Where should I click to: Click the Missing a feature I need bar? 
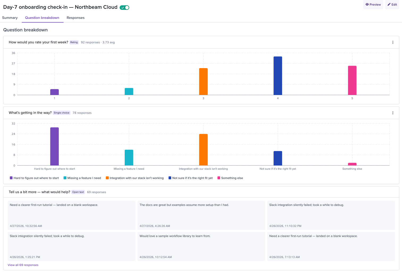click(129, 157)
